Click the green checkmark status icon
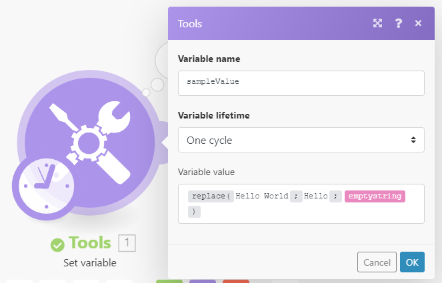The width and height of the screenshot is (442, 283). (57, 244)
